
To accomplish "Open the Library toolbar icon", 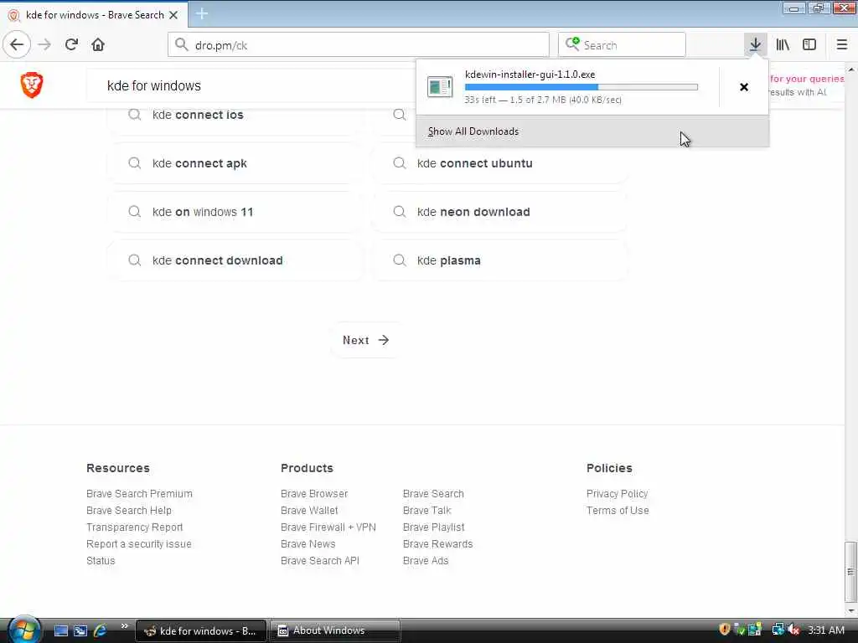I will (x=783, y=44).
